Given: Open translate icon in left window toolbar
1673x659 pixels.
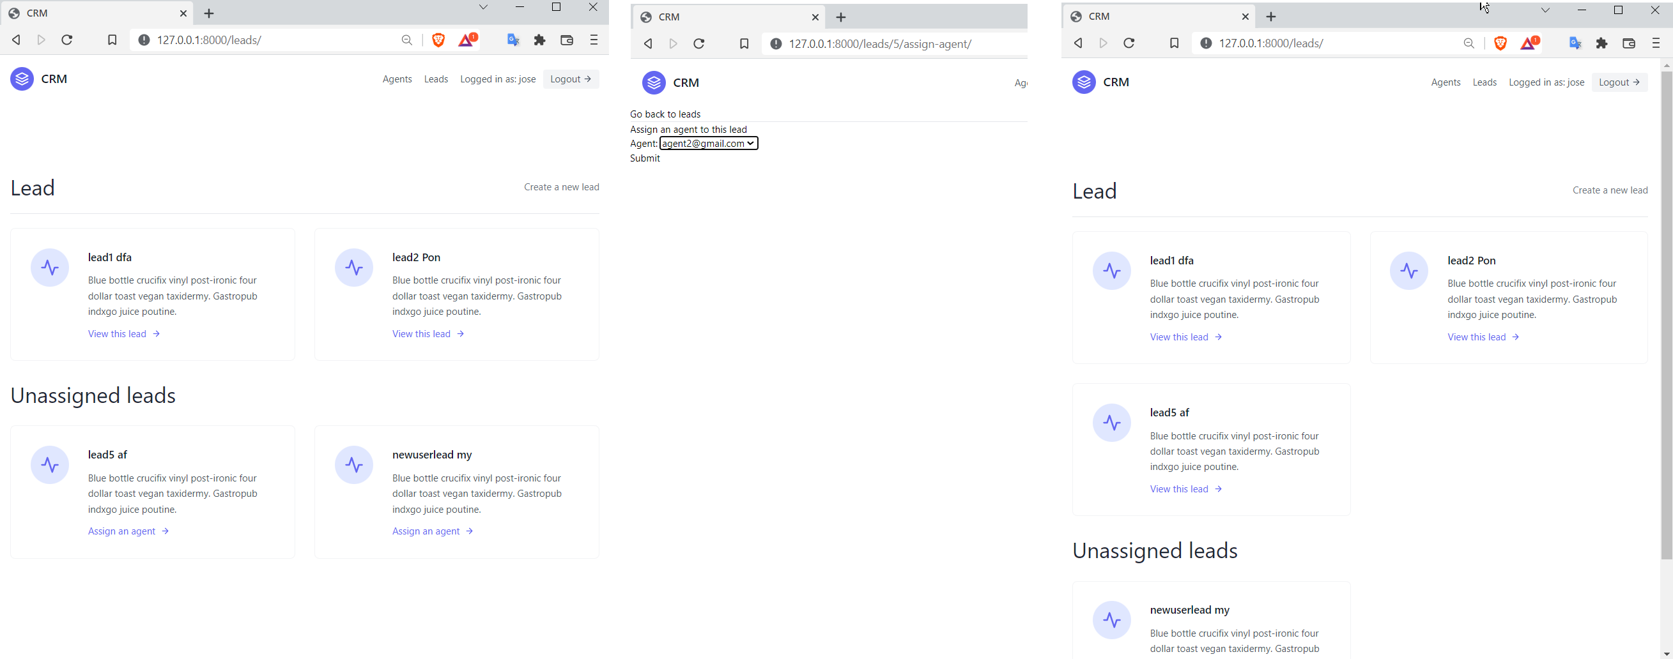Looking at the screenshot, I should [x=513, y=40].
